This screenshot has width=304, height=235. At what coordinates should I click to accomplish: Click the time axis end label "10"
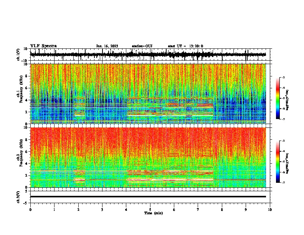pyautogui.click(x=270, y=210)
